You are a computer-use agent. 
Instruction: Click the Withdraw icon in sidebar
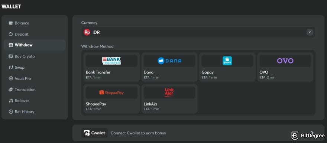(11, 45)
